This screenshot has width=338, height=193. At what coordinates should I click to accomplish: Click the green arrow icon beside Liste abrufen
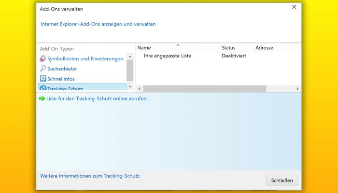[42, 98]
